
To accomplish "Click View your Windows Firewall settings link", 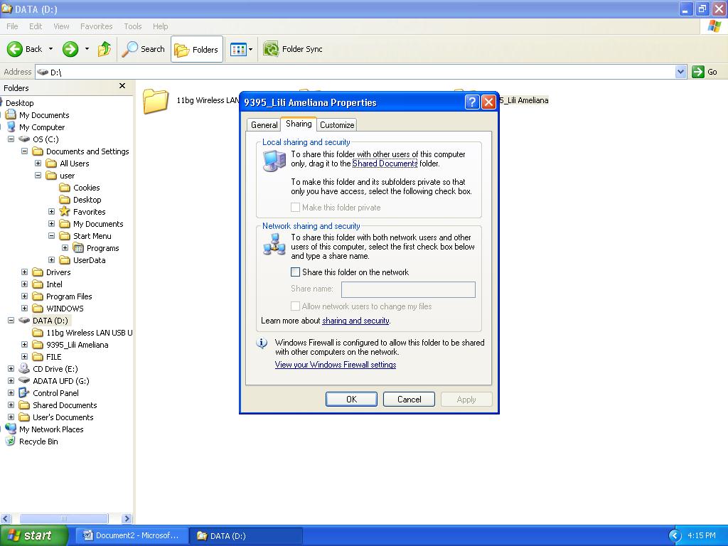I will pos(336,365).
